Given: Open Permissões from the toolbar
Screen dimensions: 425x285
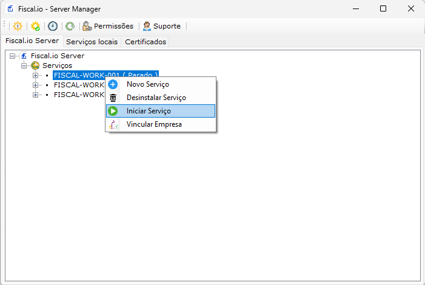Looking at the screenshot, I should click(x=108, y=26).
